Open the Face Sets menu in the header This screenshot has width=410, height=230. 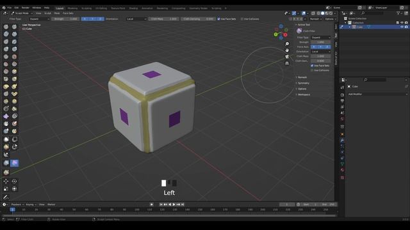(x=68, y=13)
